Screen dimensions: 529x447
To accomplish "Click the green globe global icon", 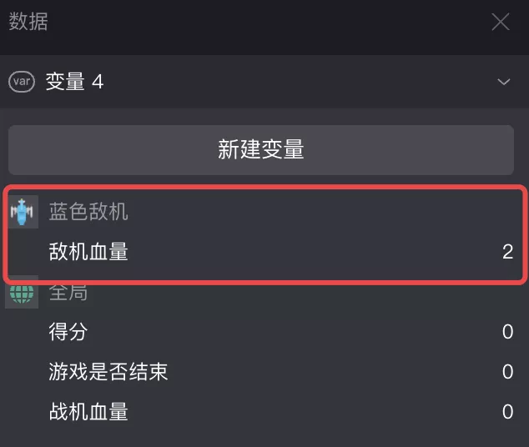I will pos(22,292).
